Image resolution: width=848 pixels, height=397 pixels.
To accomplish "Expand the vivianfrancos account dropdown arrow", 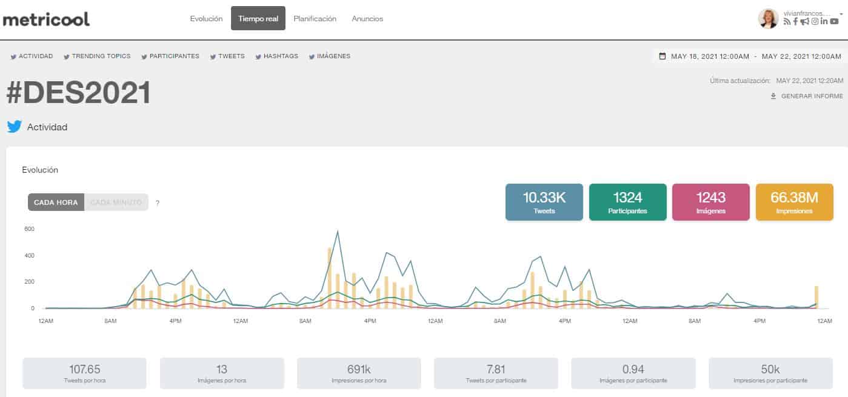I will pyautogui.click(x=841, y=13).
